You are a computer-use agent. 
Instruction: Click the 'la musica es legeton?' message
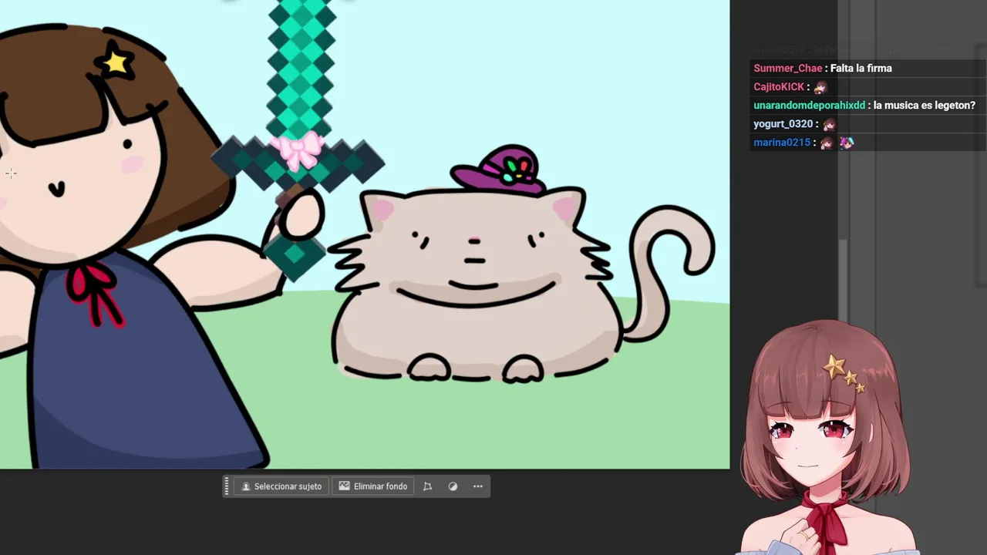pyautogui.click(x=925, y=106)
